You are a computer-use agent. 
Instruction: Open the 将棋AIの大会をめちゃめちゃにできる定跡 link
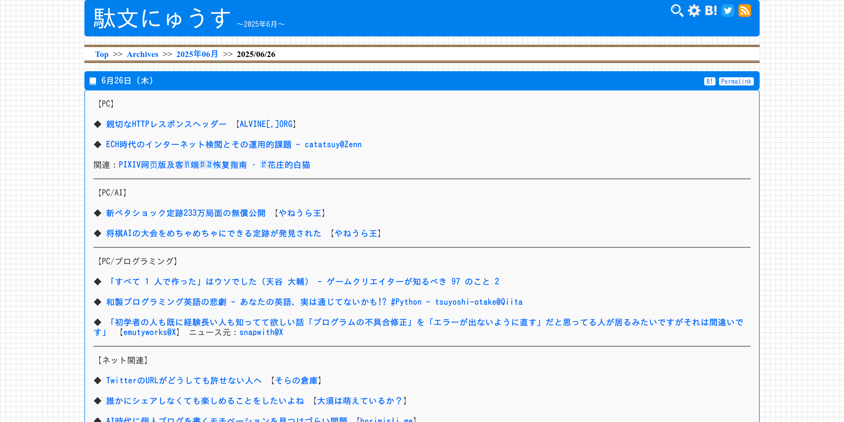213,233
